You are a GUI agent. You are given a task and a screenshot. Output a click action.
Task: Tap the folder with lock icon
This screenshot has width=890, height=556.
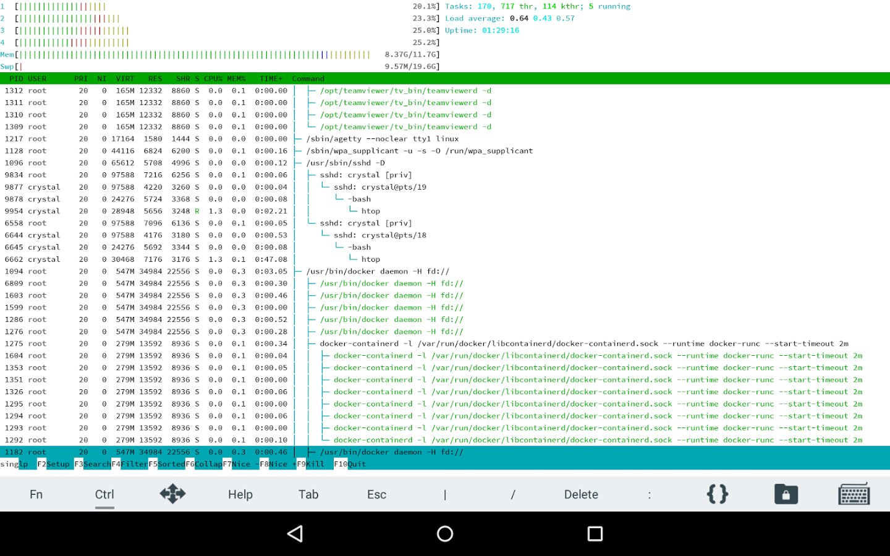point(786,494)
